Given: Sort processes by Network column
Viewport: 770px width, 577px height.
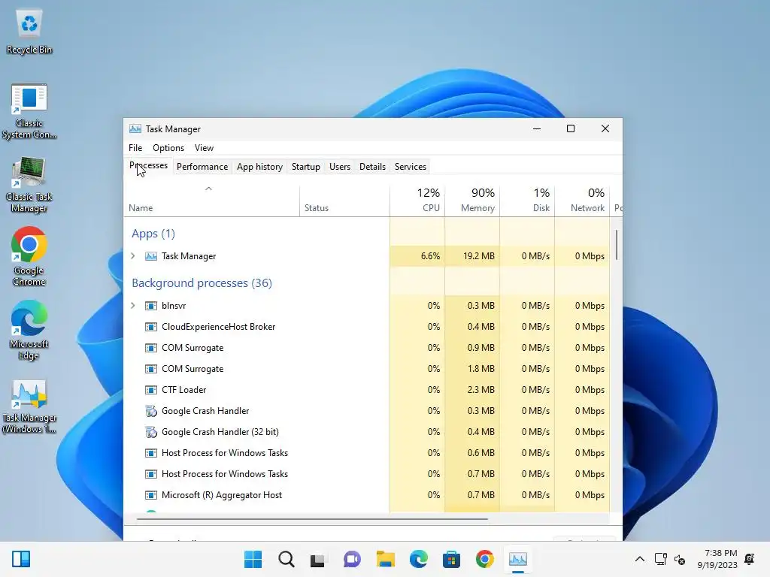Looking at the screenshot, I should (583, 201).
